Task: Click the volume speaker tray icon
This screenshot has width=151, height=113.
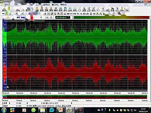Action: [x=135, y=110]
